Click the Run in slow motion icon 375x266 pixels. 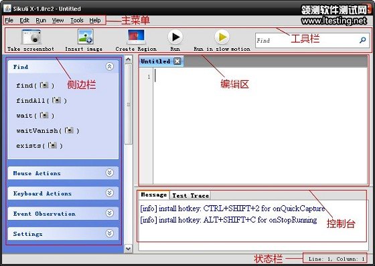222,37
